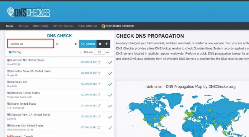Click the DNS CHECK panel title

click(x=59, y=36)
